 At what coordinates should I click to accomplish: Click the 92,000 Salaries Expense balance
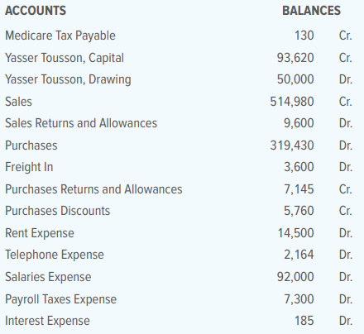click(x=295, y=277)
